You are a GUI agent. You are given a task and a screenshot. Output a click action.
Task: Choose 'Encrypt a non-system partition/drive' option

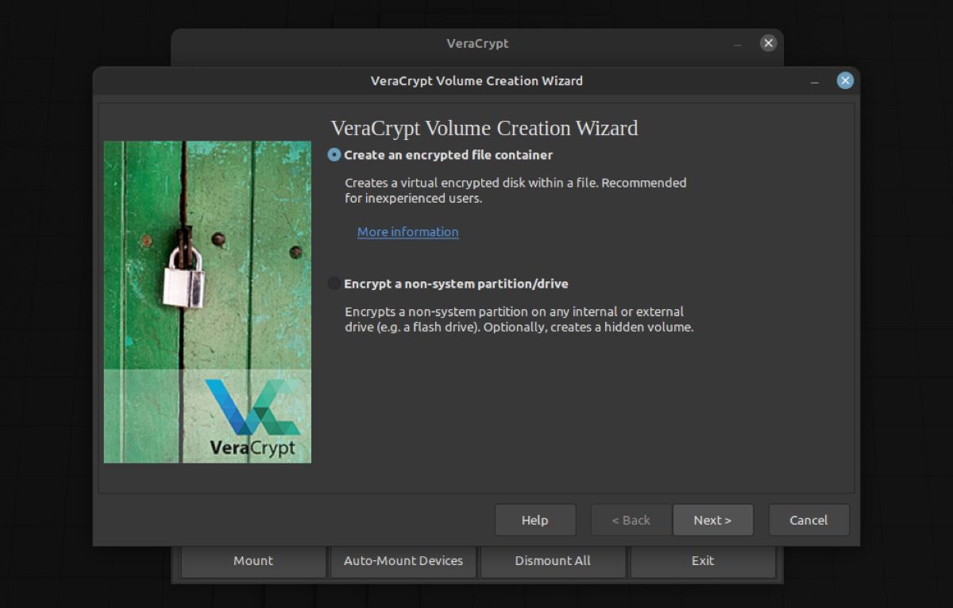click(x=334, y=283)
